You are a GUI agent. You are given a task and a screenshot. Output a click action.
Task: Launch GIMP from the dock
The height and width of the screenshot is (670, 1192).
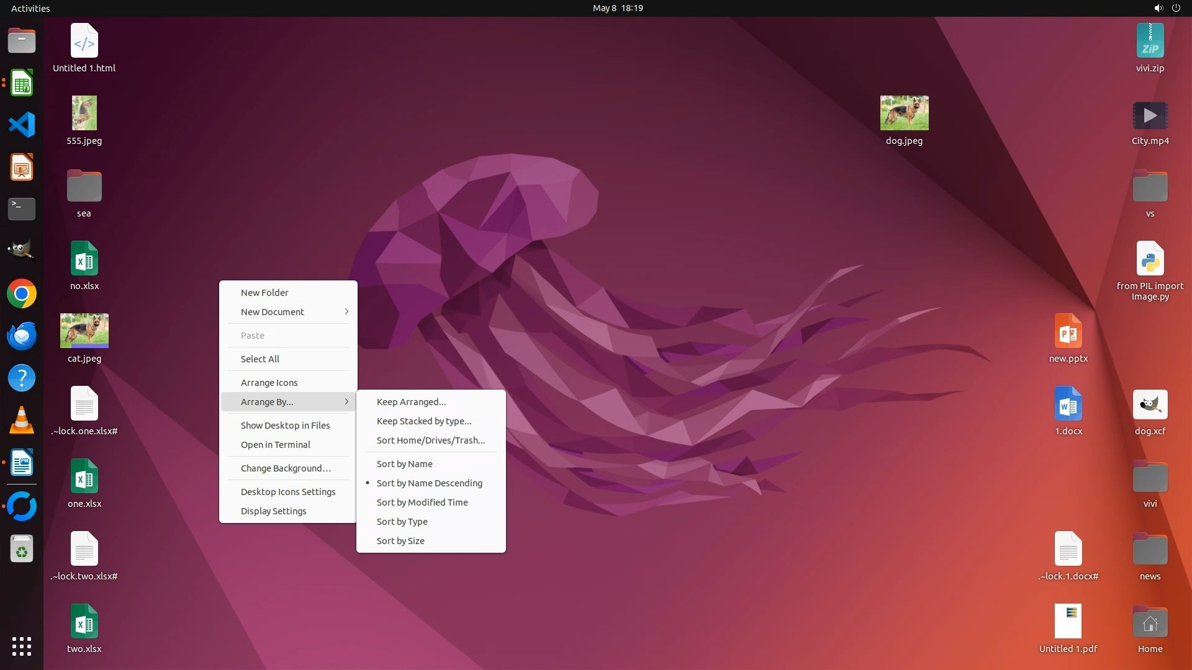(x=22, y=251)
